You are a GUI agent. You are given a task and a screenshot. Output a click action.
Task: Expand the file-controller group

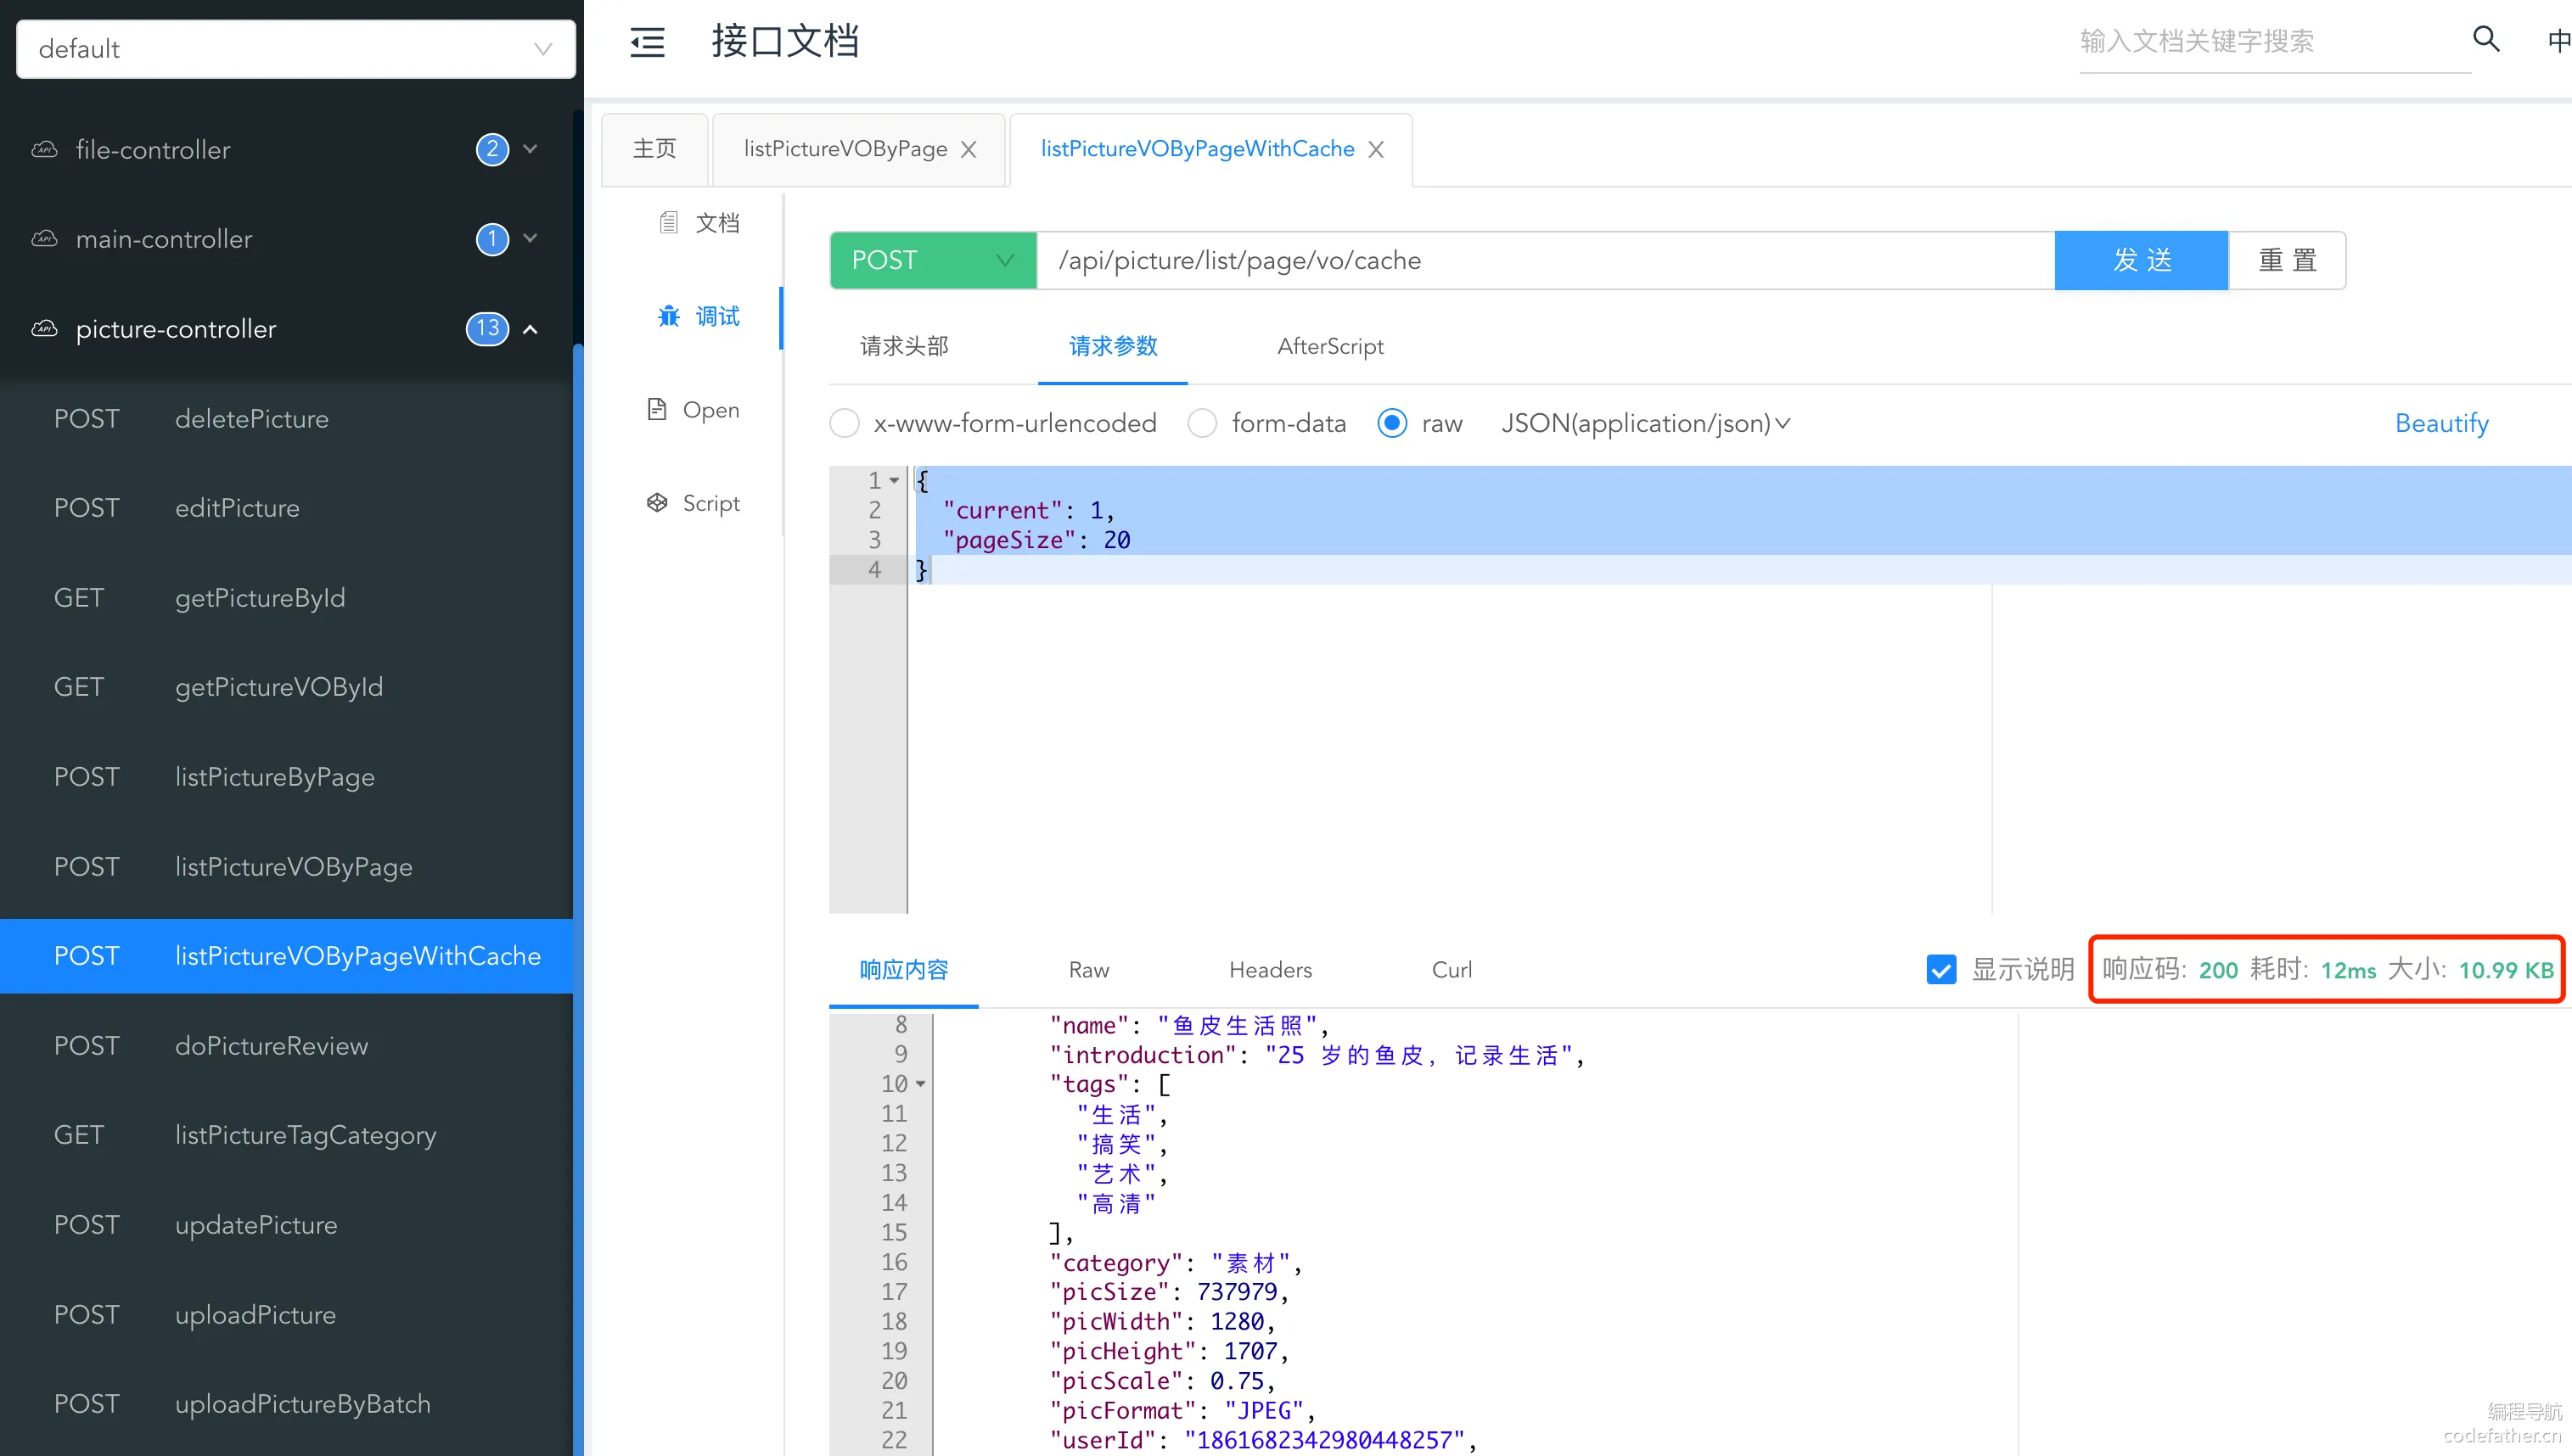[531, 149]
